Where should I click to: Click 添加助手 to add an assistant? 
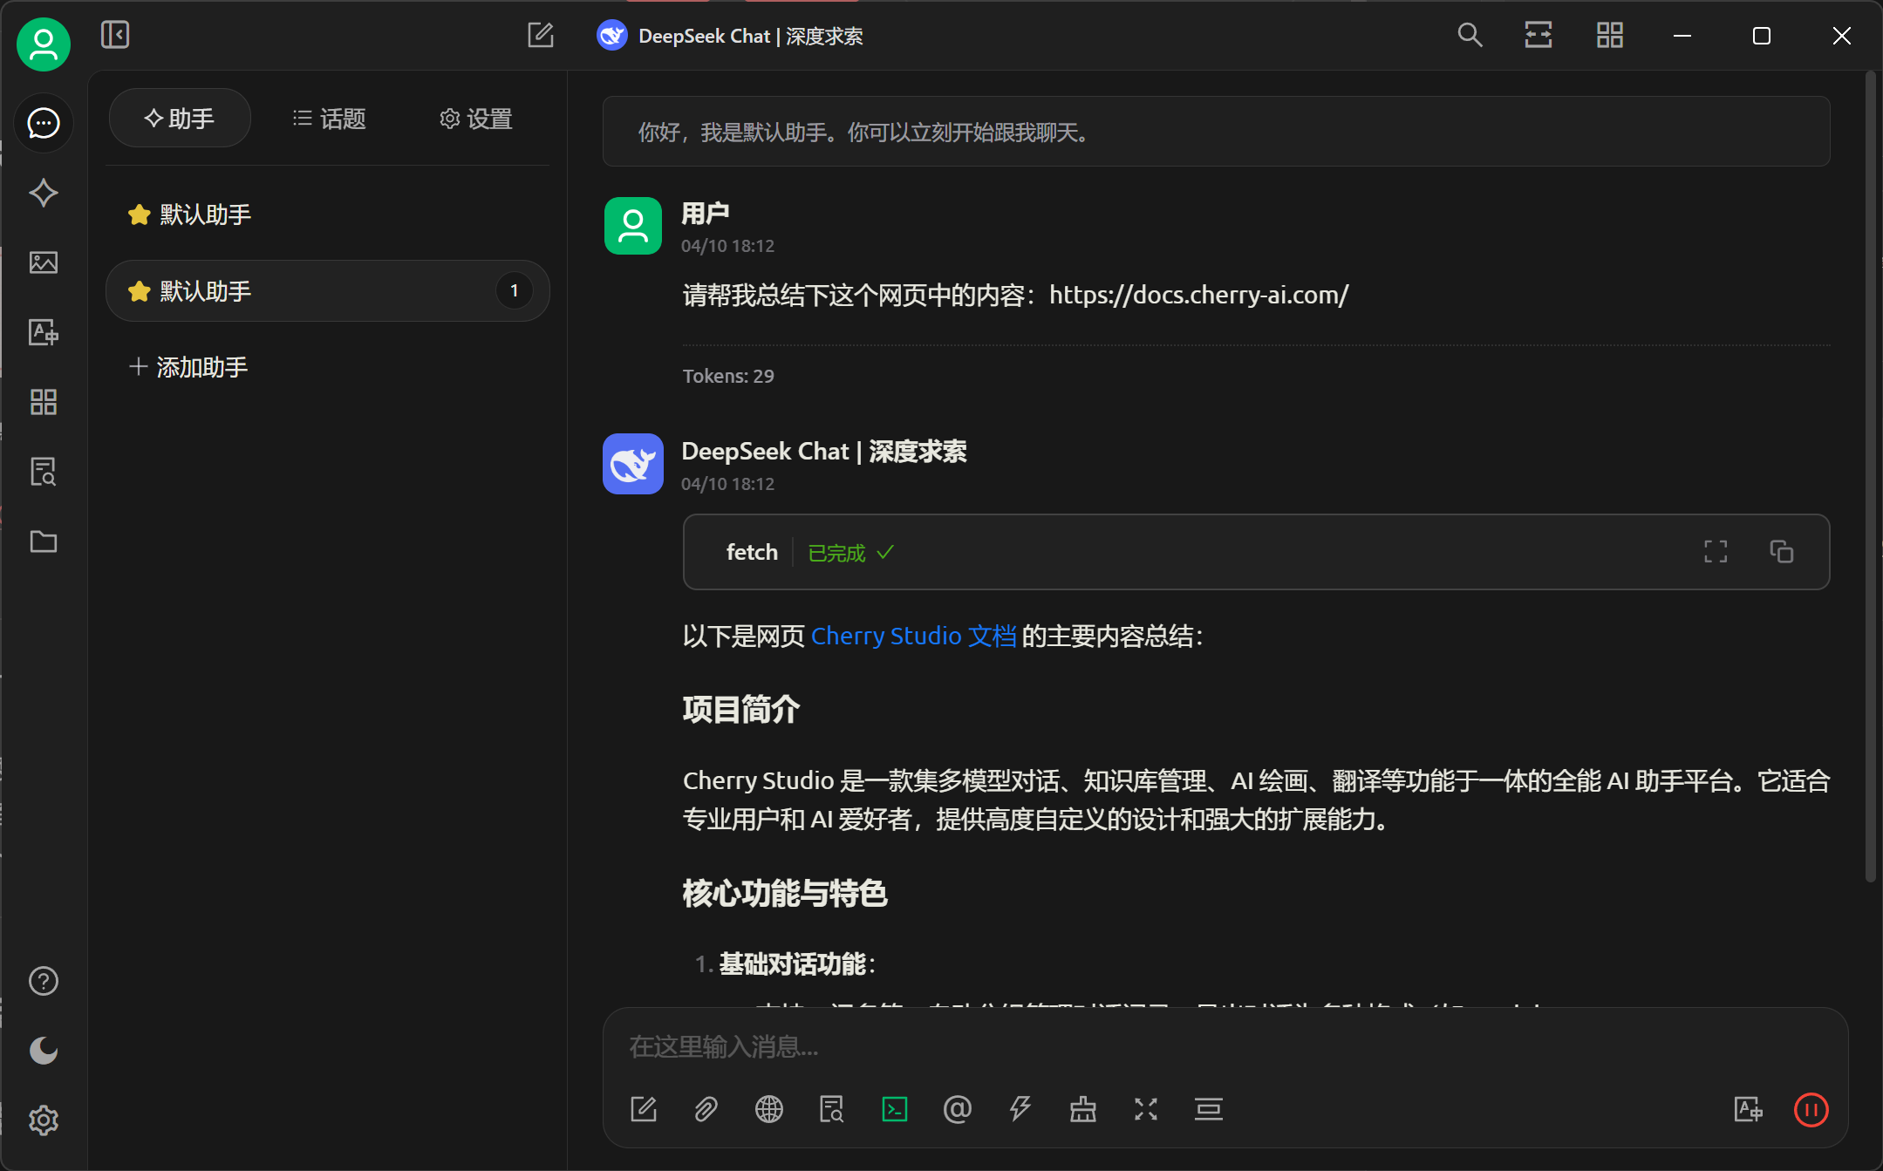click(x=188, y=367)
